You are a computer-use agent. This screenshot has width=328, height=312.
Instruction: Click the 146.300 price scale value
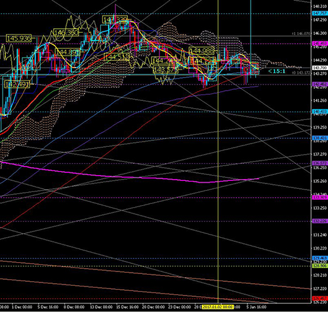pos(320,33)
